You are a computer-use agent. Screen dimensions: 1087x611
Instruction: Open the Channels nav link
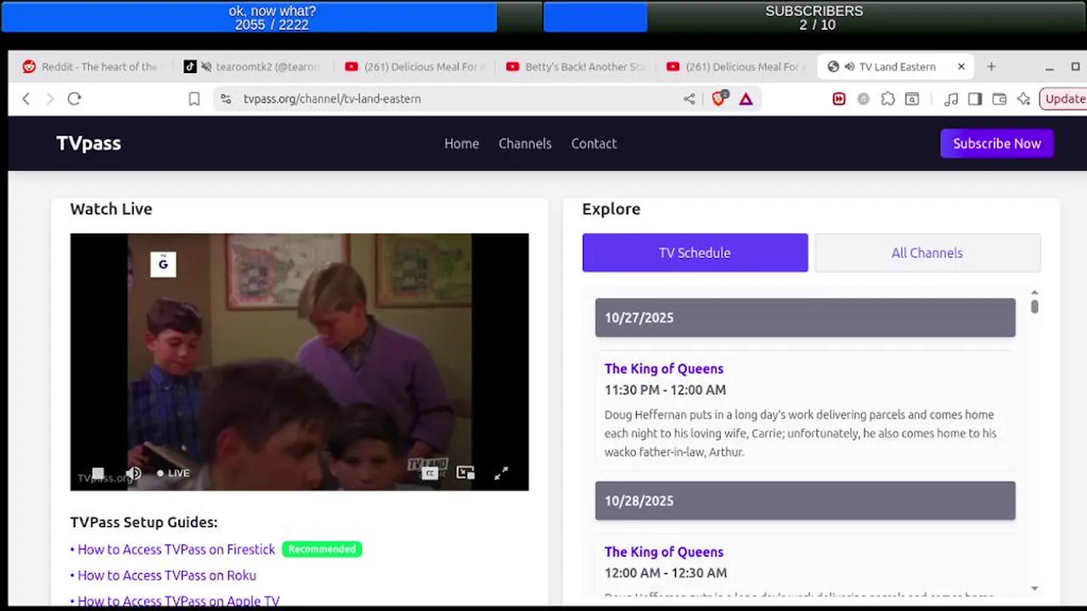tap(525, 143)
